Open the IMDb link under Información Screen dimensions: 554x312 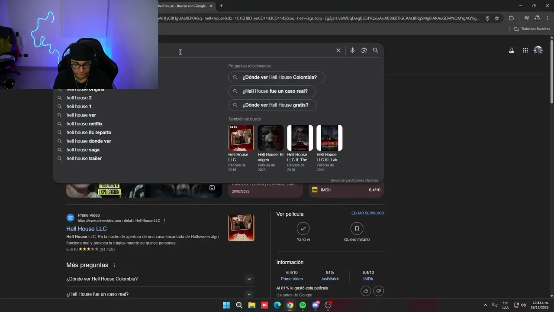coord(368,279)
